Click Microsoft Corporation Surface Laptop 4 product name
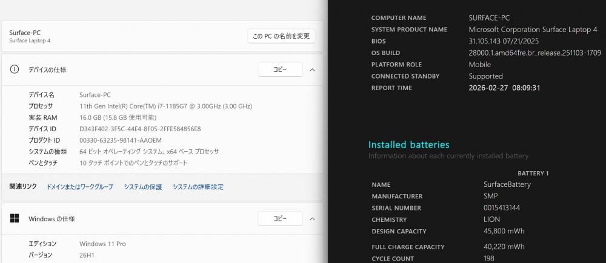This screenshot has width=606, height=263. pos(533,29)
